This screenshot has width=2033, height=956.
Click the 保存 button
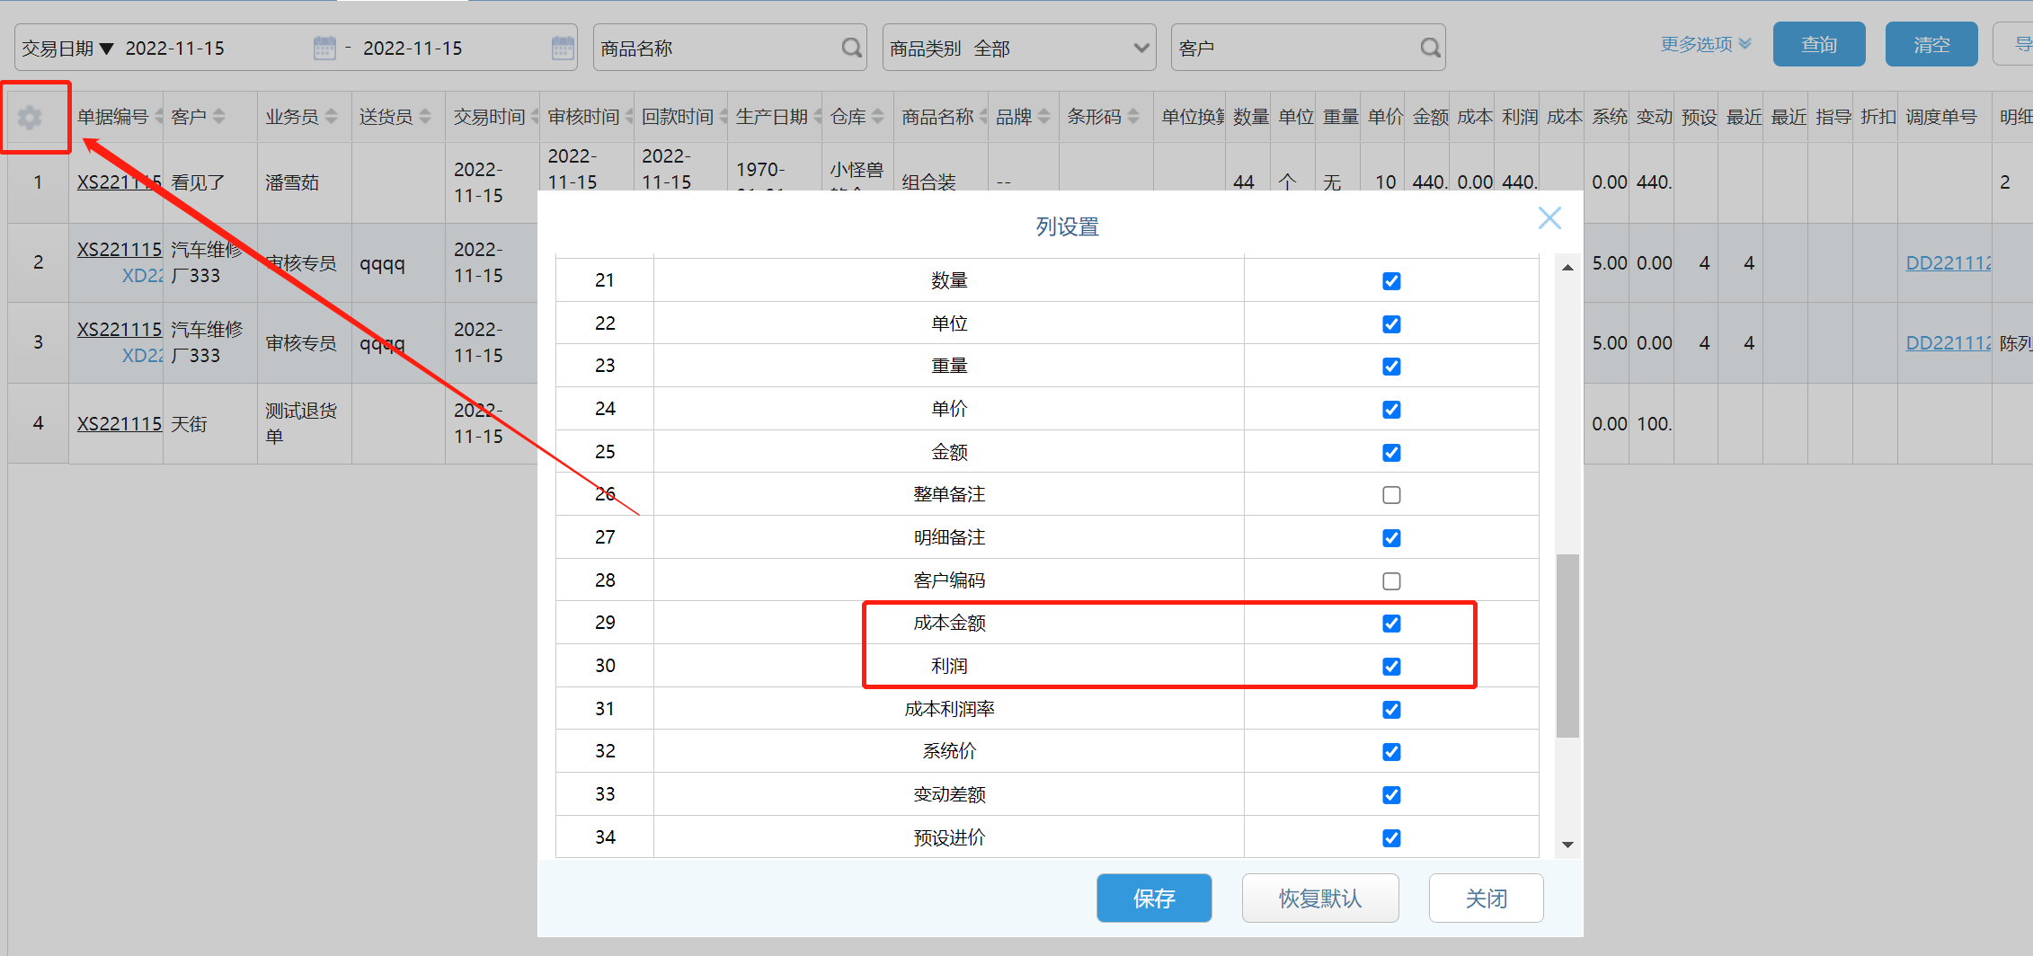click(x=1154, y=898)
